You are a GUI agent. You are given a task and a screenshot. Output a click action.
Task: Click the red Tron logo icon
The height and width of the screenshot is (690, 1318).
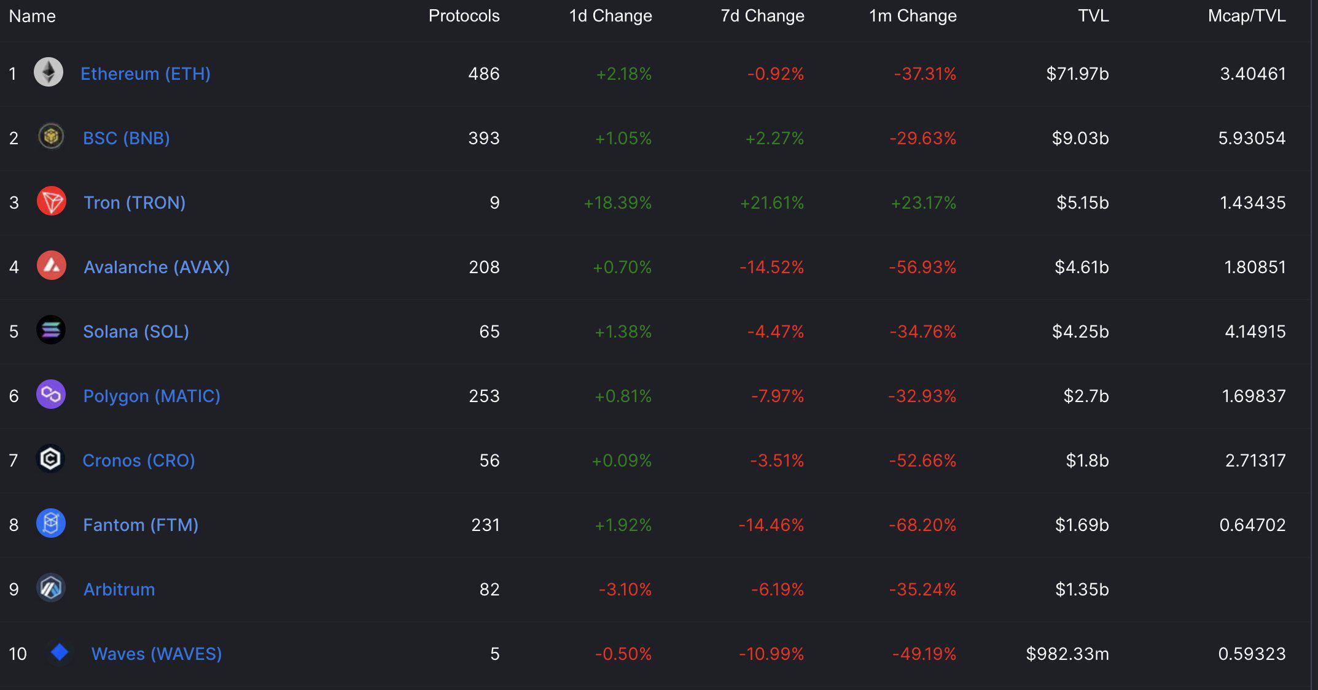click(52, 201)
